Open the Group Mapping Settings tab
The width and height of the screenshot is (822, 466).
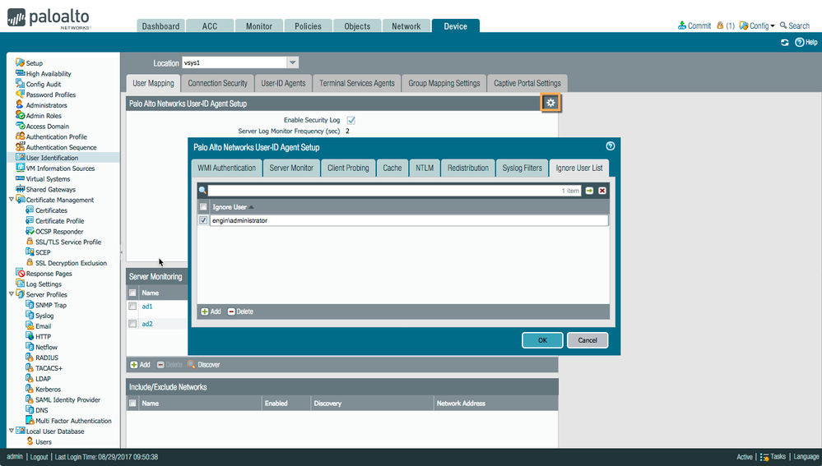point(444,83)
